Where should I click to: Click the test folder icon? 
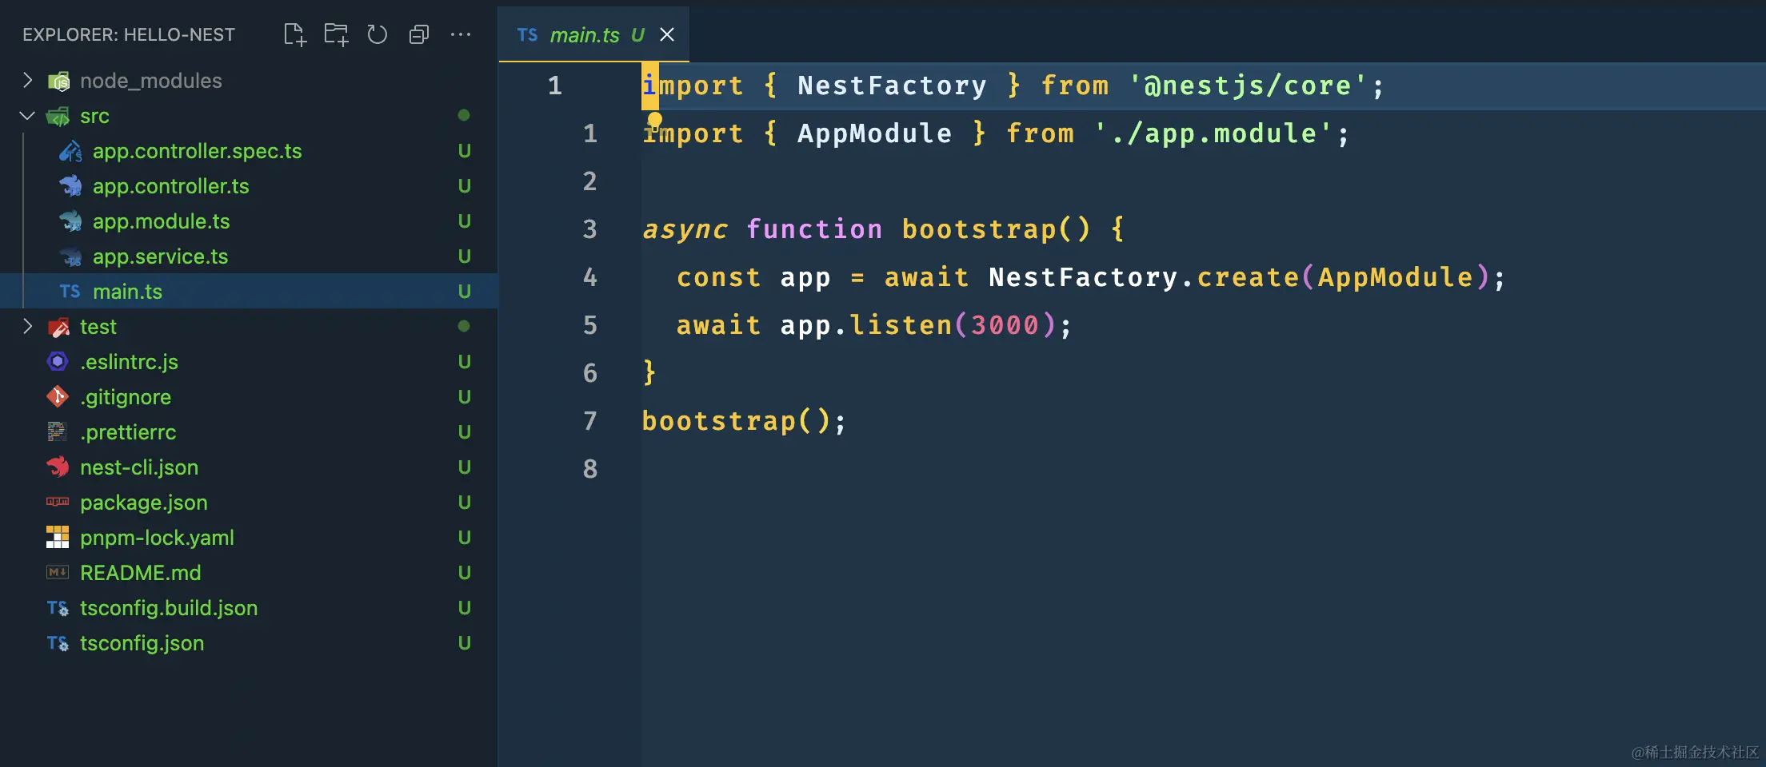[58, 327]
